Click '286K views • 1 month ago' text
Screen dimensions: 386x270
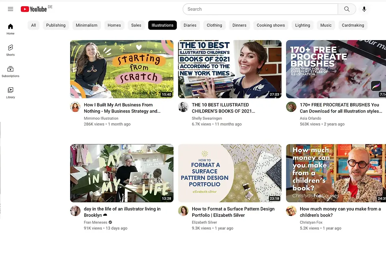coord(107,124)
